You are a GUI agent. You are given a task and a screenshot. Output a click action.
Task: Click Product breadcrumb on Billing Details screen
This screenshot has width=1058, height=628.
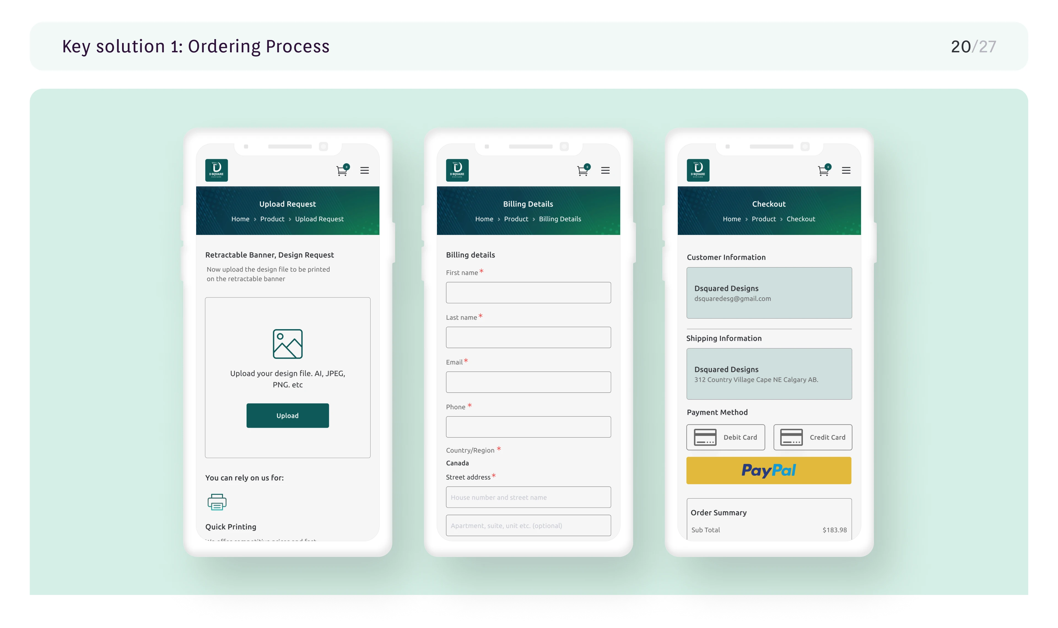516,219
